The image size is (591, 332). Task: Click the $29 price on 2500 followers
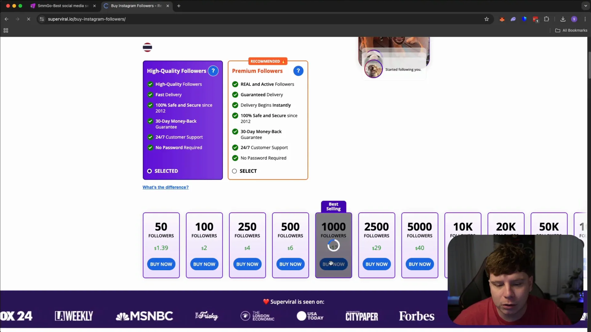(376, 248)
